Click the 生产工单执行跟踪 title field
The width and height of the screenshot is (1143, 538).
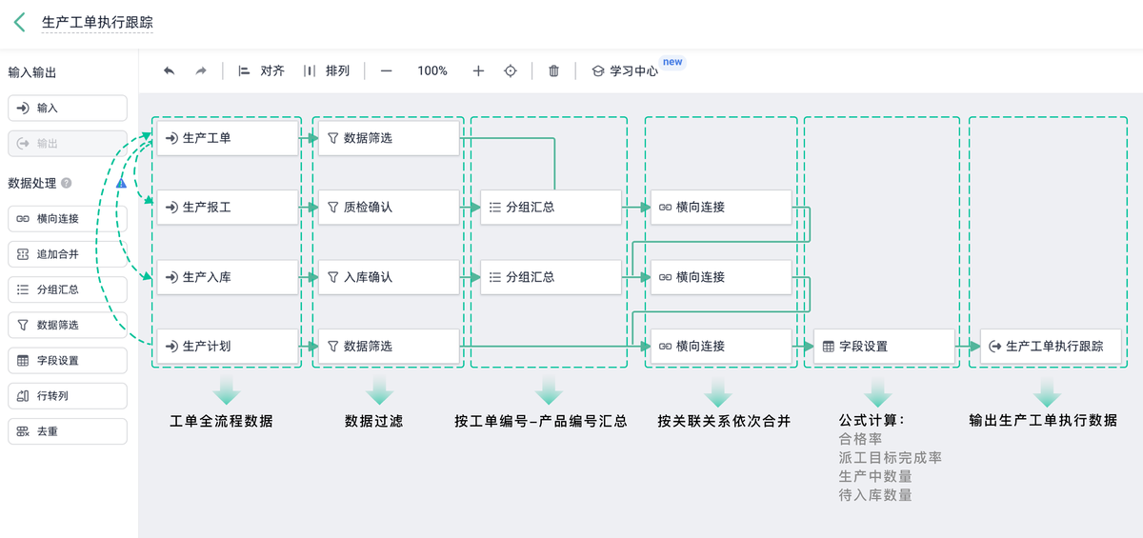[97, 22]
